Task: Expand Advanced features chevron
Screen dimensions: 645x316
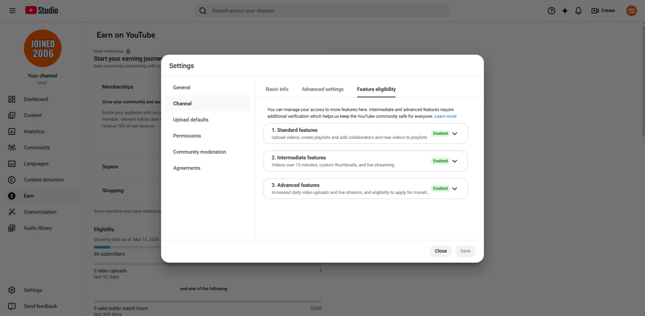Action: pos(455,188)
